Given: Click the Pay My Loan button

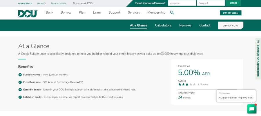Looking at the screenshot, I should click(x=231, y=13).
